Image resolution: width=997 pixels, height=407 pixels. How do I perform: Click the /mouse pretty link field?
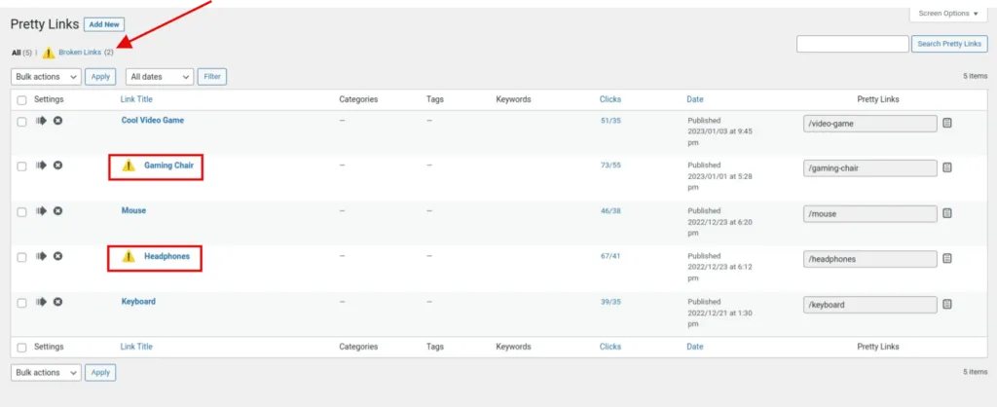pos(869,213)
